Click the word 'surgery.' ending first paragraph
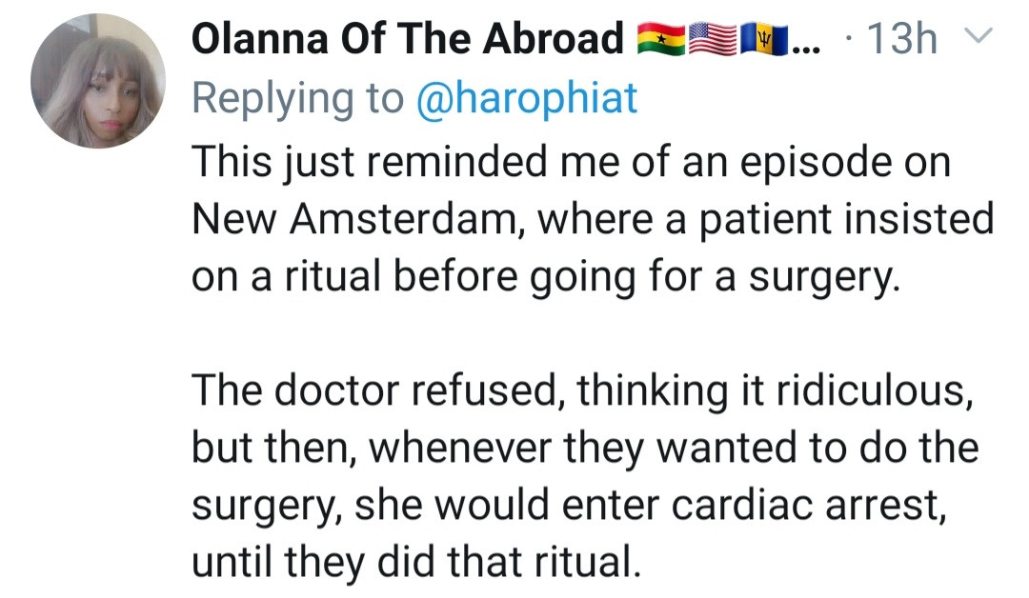Image resolution: width=1029 pixels, height=598 pixels. tap(824, 277)
